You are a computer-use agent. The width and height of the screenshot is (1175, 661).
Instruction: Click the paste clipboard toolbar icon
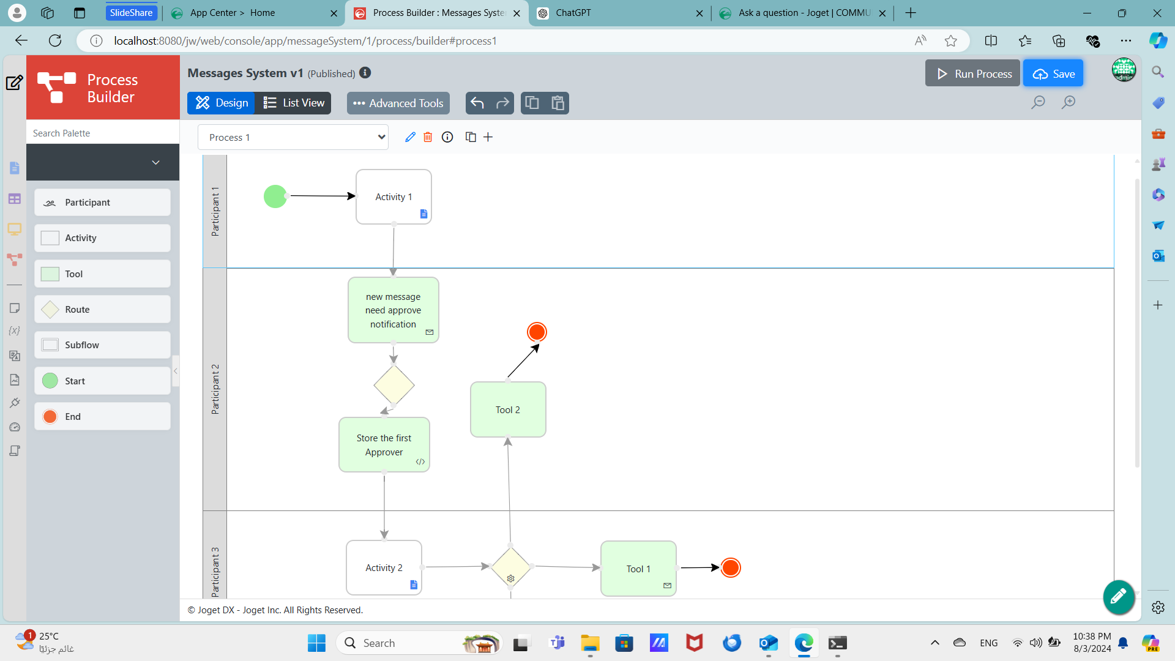tap(557, 103)
